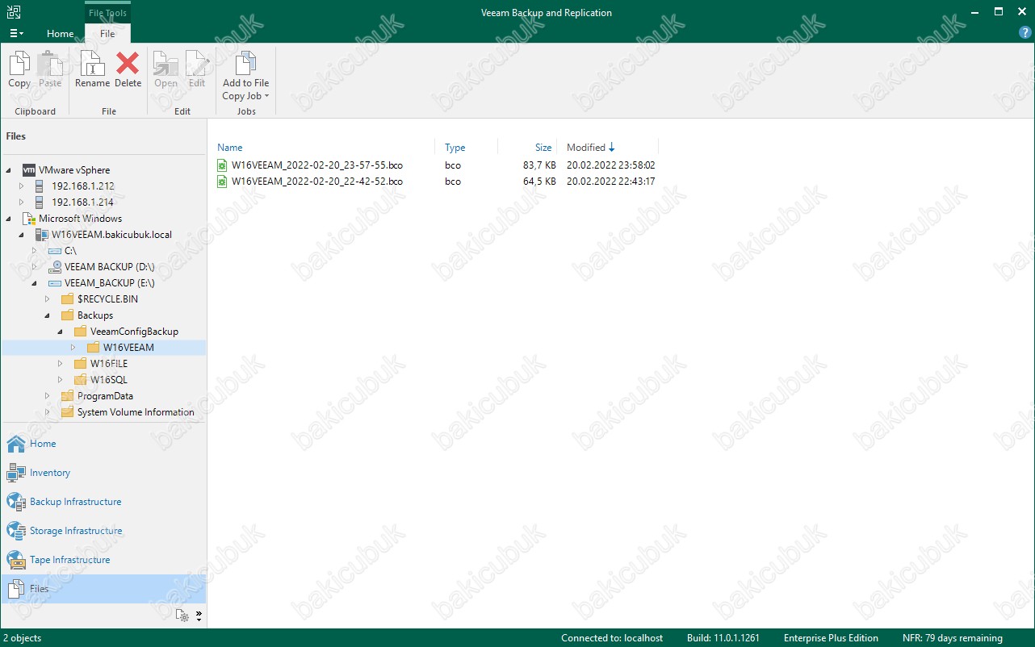Click the Open icon in Edit group

[x=166, y=63]
